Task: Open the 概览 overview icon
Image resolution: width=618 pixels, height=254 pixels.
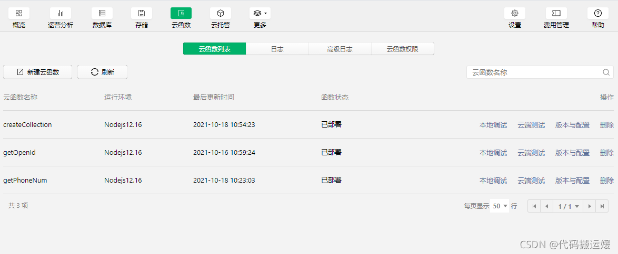Action: pos(19,13)
